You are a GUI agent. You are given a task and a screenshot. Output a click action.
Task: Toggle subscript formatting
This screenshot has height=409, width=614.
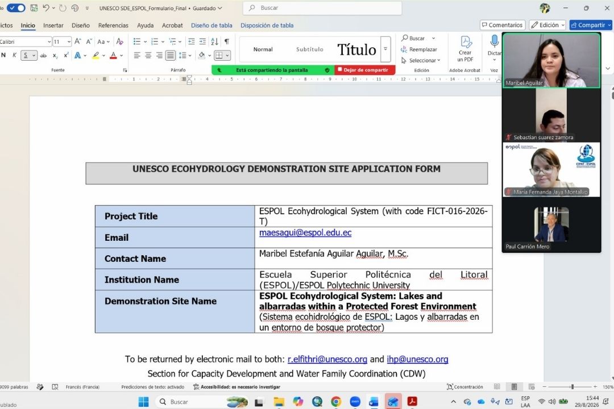coord(55,55)
